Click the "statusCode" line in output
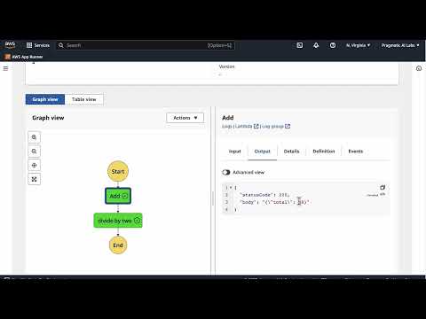 [x=264, y=195]
